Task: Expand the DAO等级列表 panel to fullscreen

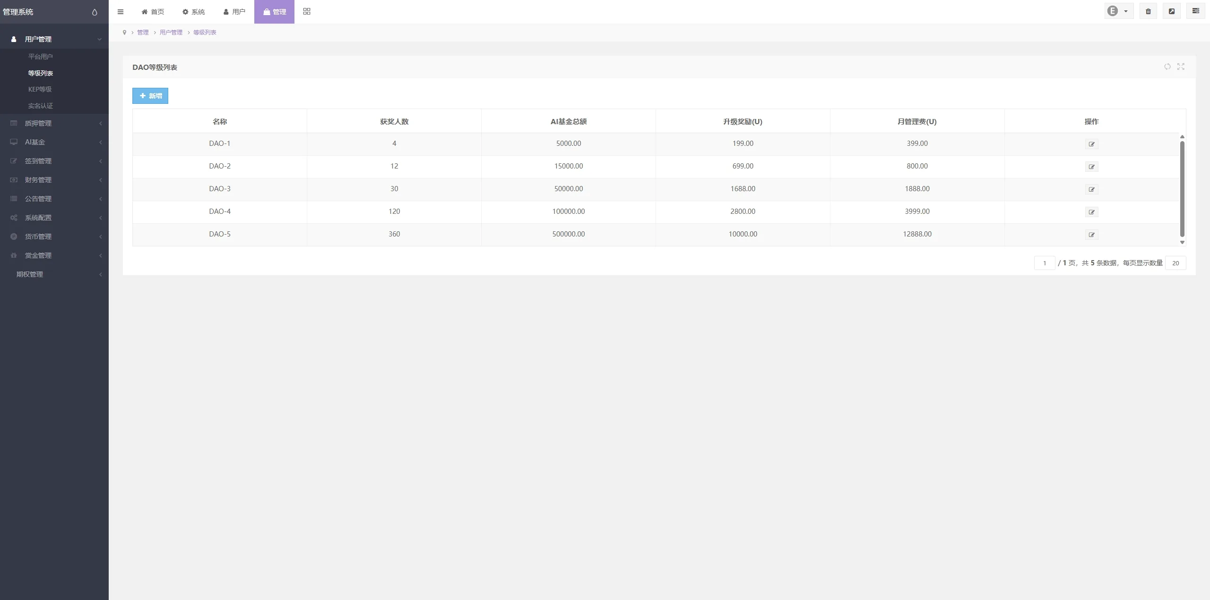Action: tap(1181, 67)
